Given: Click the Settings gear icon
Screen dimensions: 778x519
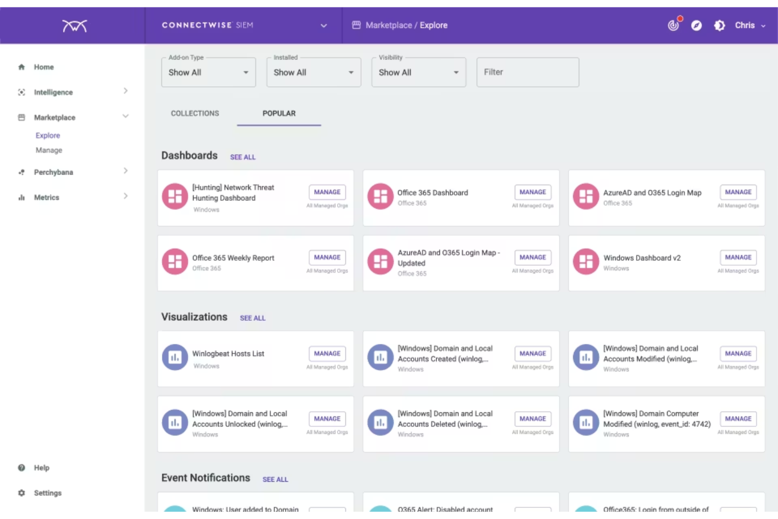Looking at the screenshot, I should pyautogui.click(x=22, y=493).
